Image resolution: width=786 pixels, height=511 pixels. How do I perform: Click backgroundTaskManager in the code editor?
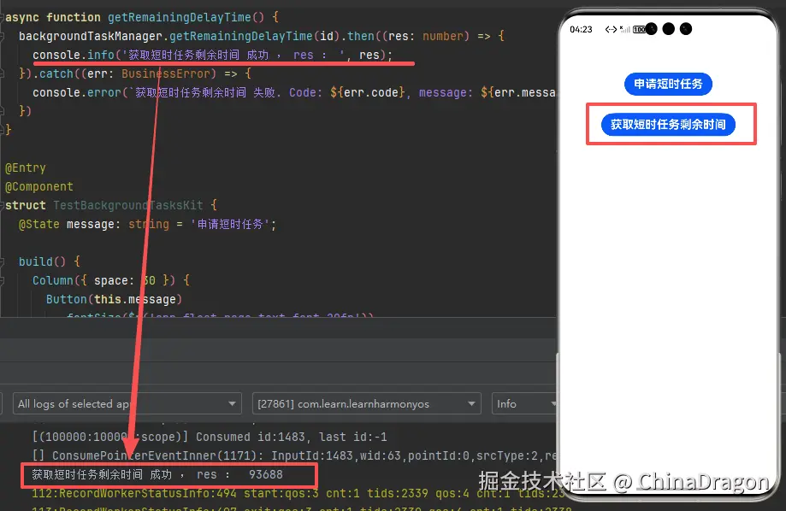pyautogui.click(x=90, y=36)
